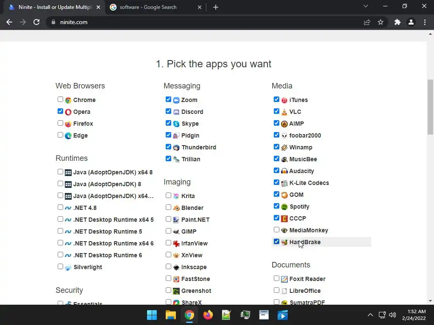The height and width of the screenshot is (325, 434).
Task: Open Chrome extensions puzzle icon
Action: tap(398, 22)
